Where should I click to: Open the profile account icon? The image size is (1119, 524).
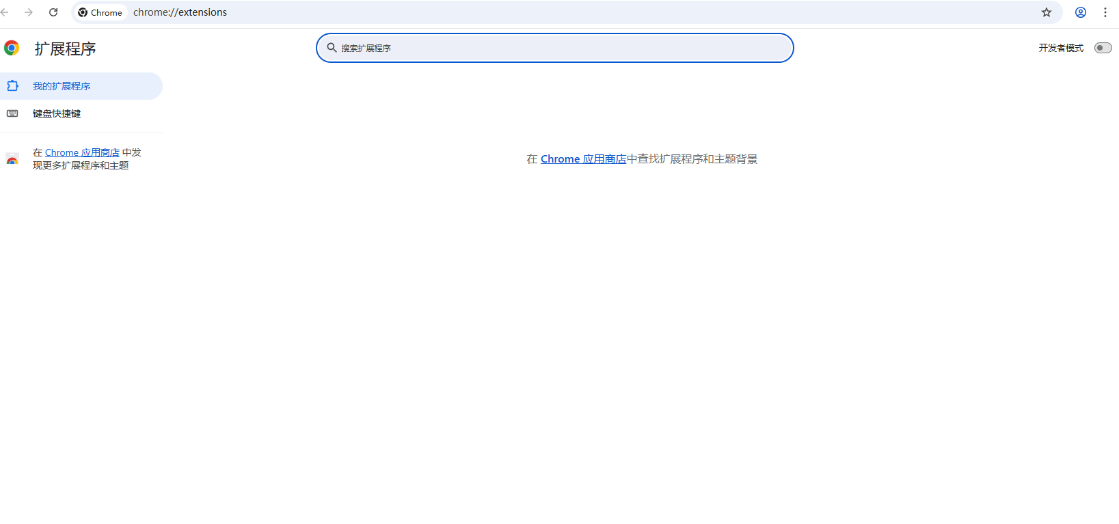[x=1081, y=12]
